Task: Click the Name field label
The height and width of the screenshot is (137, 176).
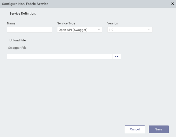Action: (11, 23)
